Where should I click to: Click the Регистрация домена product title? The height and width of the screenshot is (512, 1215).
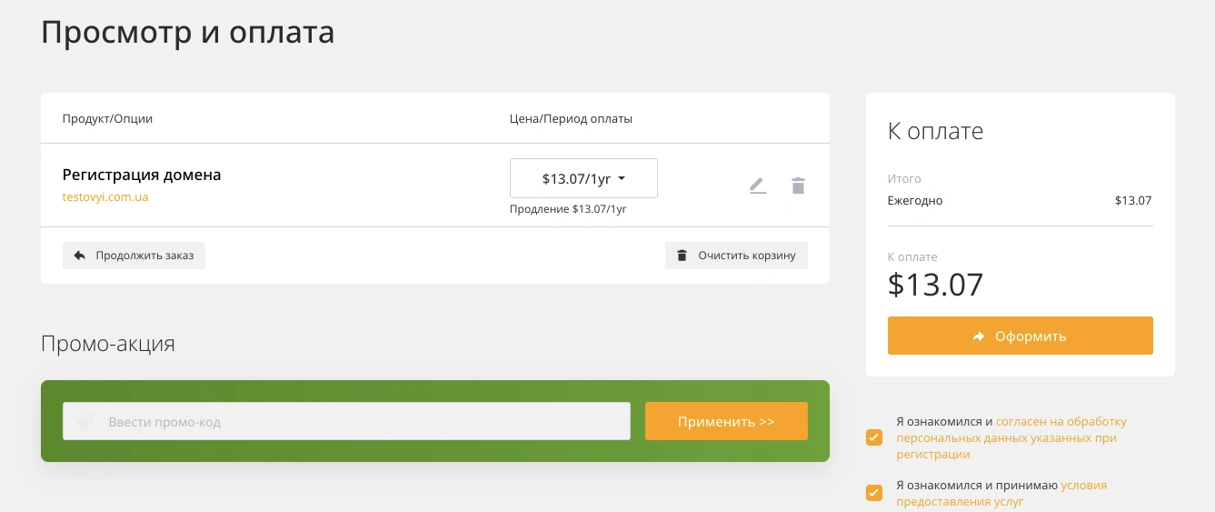[x=142, y=175]
